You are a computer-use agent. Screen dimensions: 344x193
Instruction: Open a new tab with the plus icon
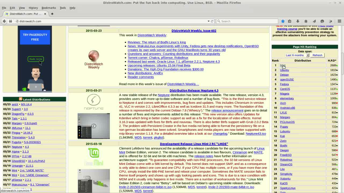[x=52, y=14]
